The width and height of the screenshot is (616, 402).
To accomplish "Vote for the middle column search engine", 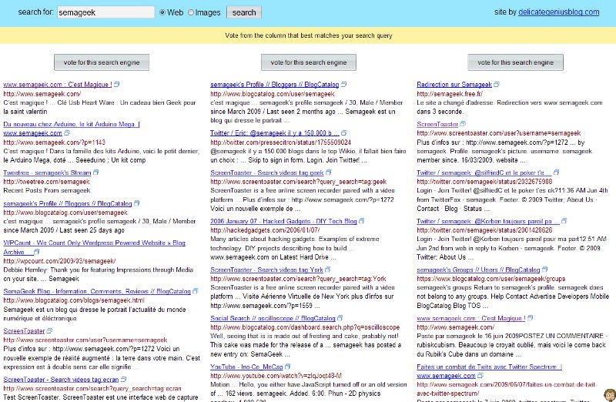I will click(x=309, y=62).
